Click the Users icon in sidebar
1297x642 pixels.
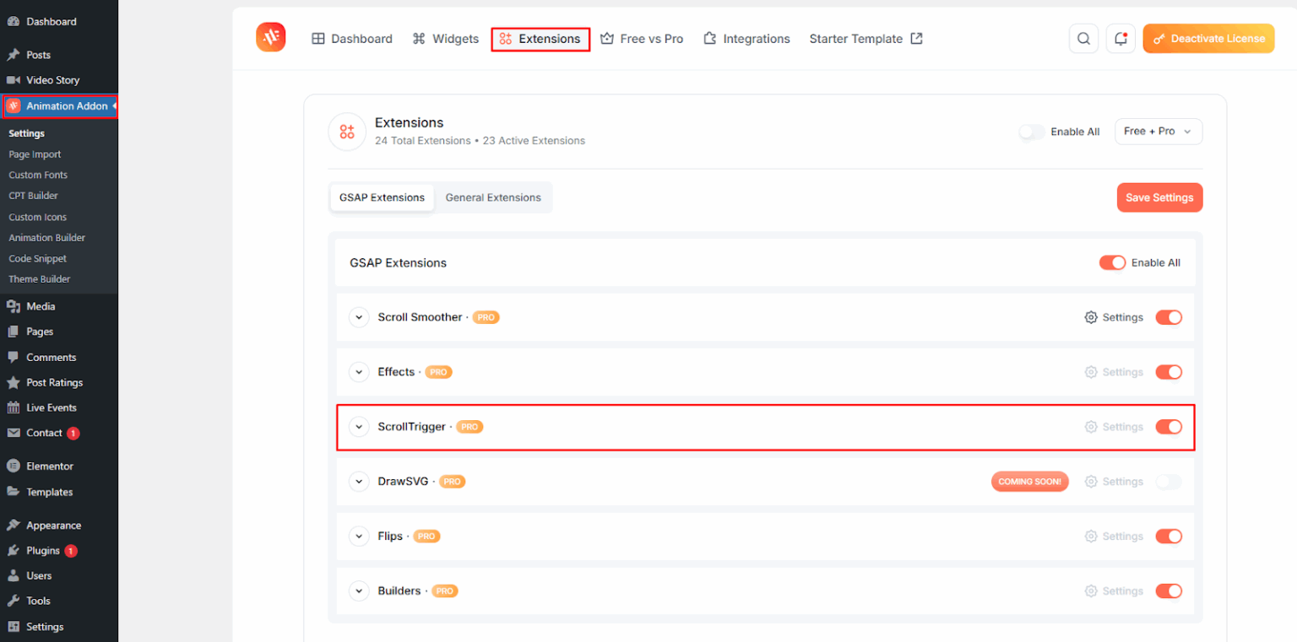coord(14,575)
